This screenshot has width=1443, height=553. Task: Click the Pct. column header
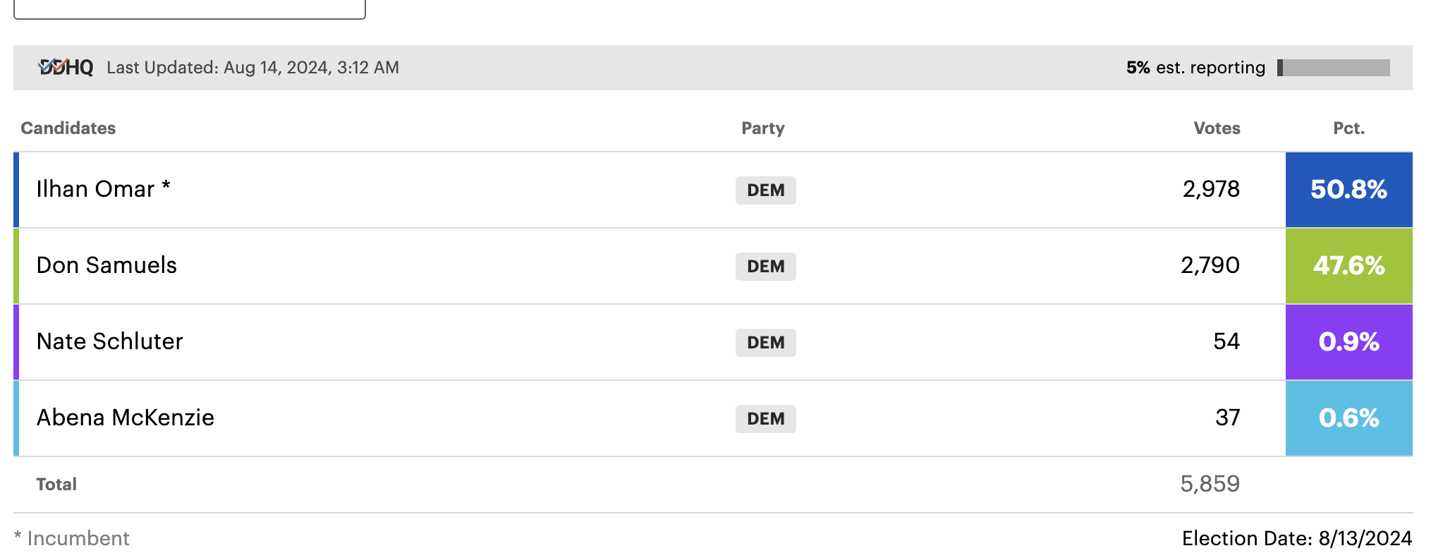tap(1348, 128)
